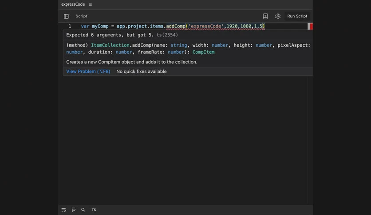Click the Run Script button
This screenshot has width=371, height=215.
pyautogui.click(x=297, y=16)
